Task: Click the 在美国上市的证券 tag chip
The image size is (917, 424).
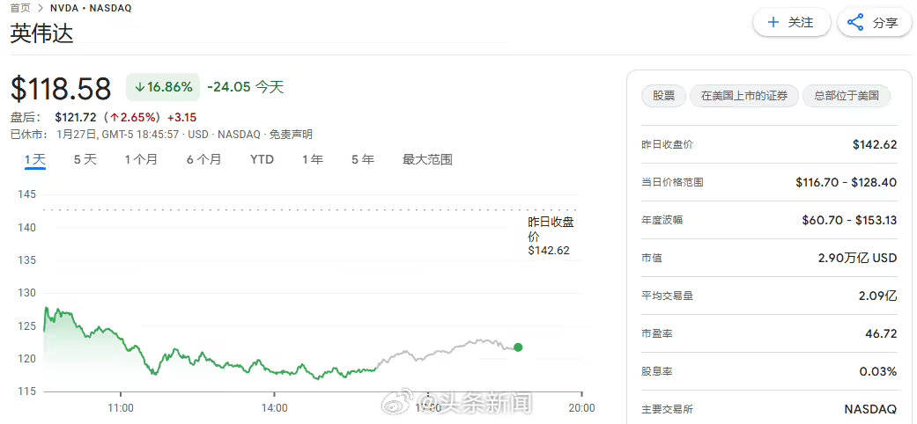Action: (743, 96)
